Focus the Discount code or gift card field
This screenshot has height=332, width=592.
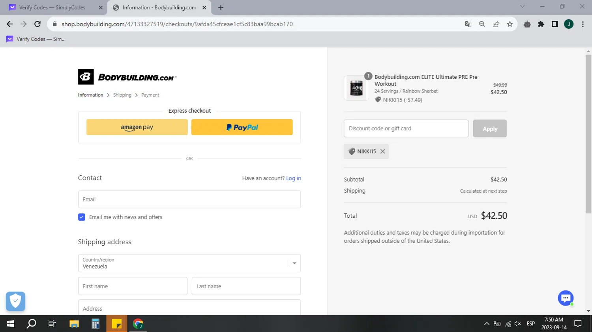[406, 128]
